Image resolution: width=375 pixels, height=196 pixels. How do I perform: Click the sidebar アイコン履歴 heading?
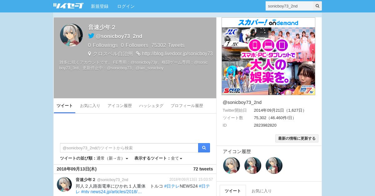pos(237,152)
